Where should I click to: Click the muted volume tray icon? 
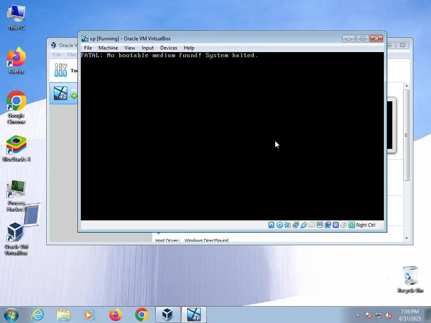[388, 315]
